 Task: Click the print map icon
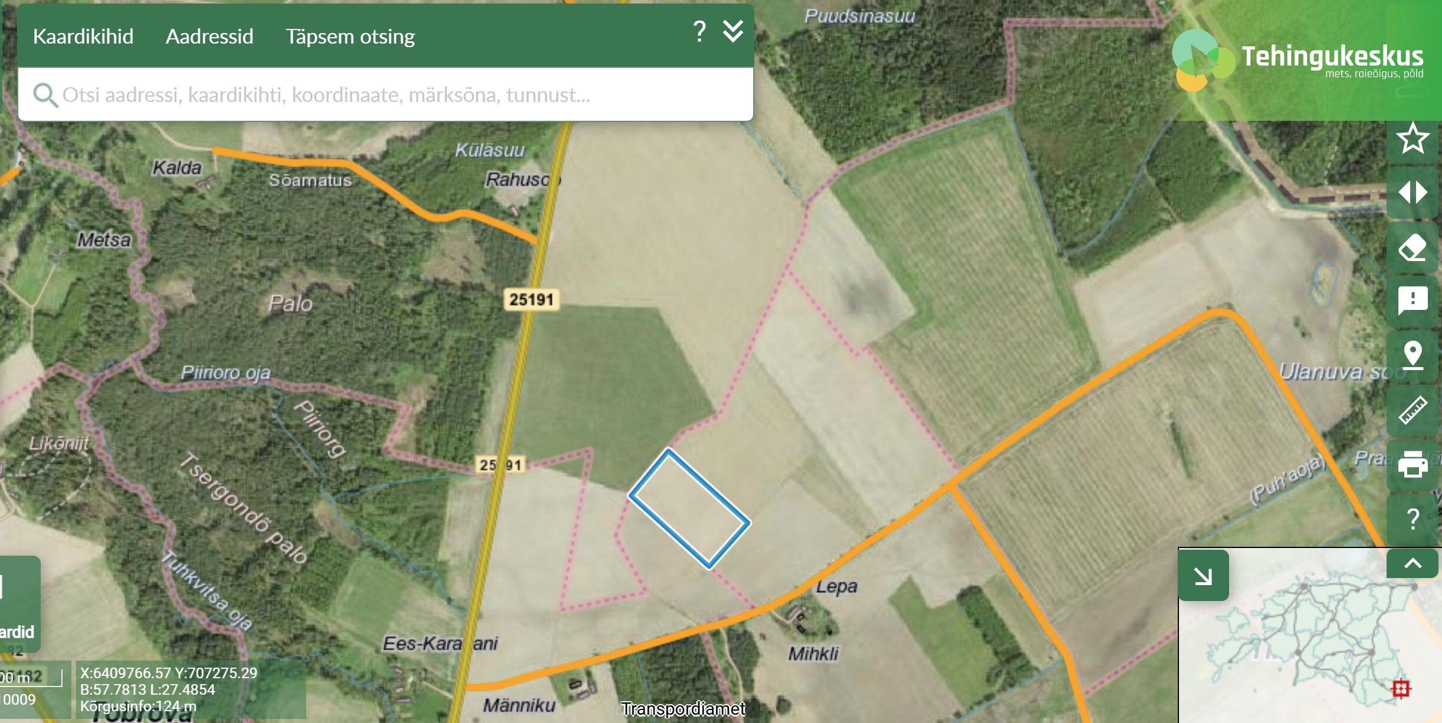(1413, 464)
